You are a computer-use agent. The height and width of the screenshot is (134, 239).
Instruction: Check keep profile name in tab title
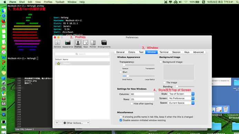click(121, 117)
